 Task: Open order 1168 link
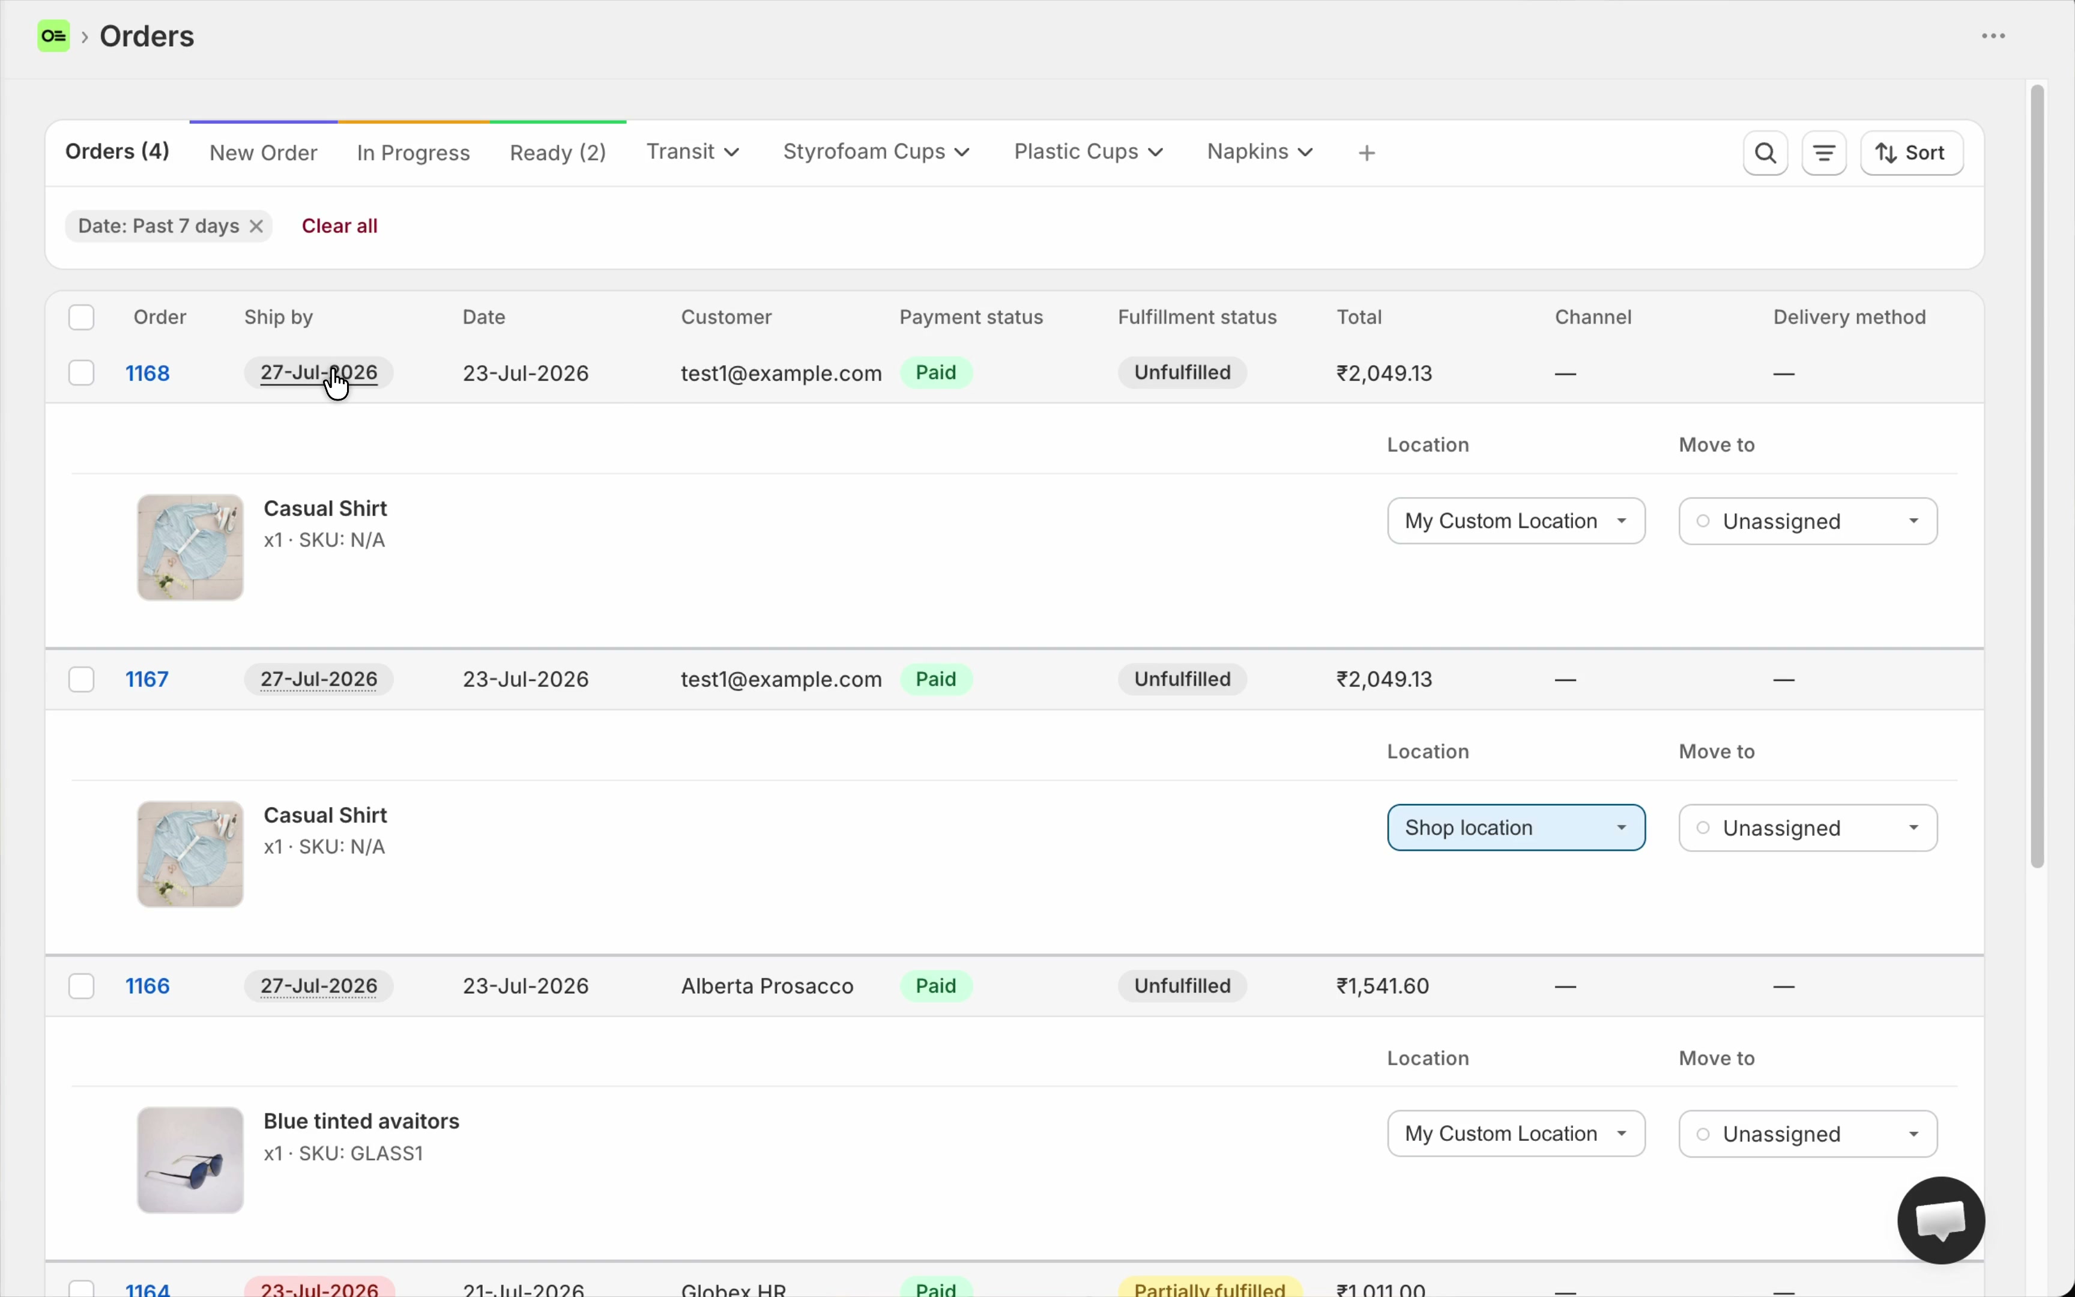click(x=148, y=373)
